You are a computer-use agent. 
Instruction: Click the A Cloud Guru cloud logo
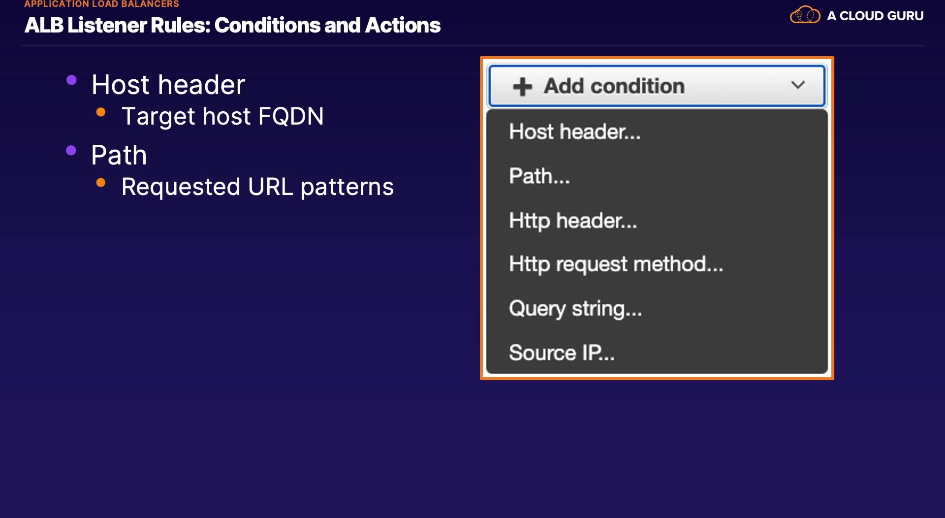[805, 15]
